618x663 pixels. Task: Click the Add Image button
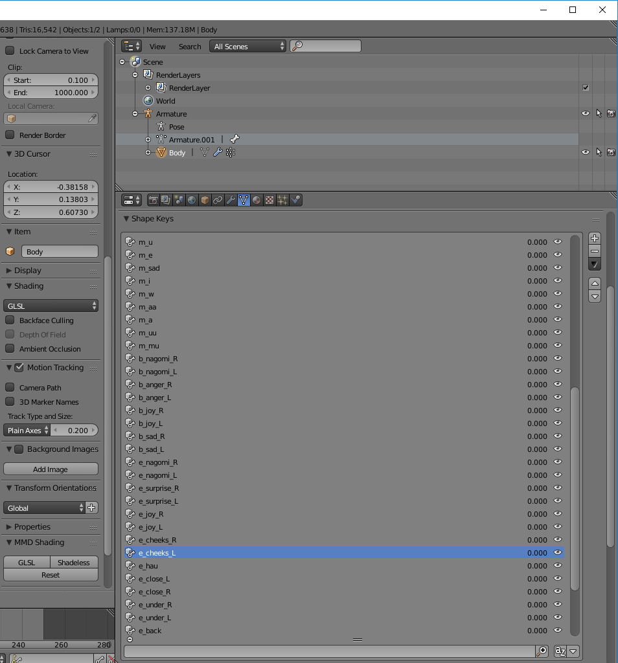pos(51,469)
